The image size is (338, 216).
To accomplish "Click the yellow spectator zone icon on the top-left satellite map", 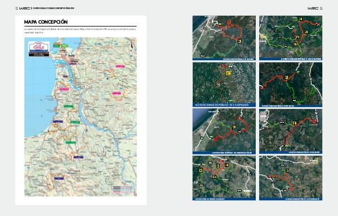I will [239, 41].
